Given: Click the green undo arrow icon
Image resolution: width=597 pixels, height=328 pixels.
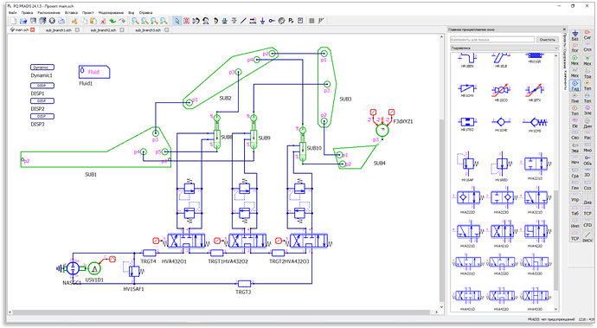Looking at the screenshot, I should click(x=112, y=21).
